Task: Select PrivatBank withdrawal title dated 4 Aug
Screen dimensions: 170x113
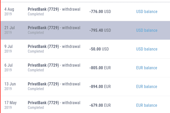Action: click(x=54, y=9)
